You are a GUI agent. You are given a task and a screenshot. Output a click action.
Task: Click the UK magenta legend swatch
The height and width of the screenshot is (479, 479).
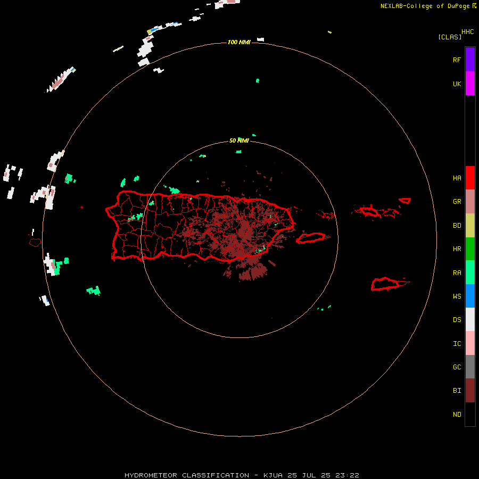click(470, 84)
